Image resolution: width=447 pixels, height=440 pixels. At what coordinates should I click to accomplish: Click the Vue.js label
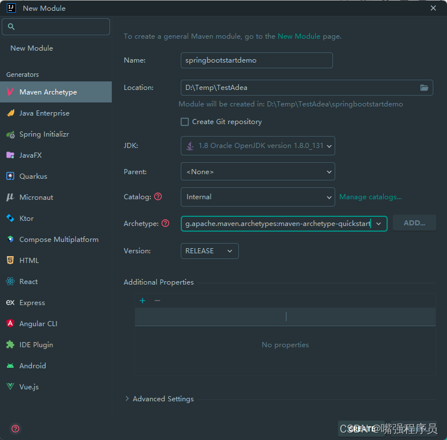(29, 387)
